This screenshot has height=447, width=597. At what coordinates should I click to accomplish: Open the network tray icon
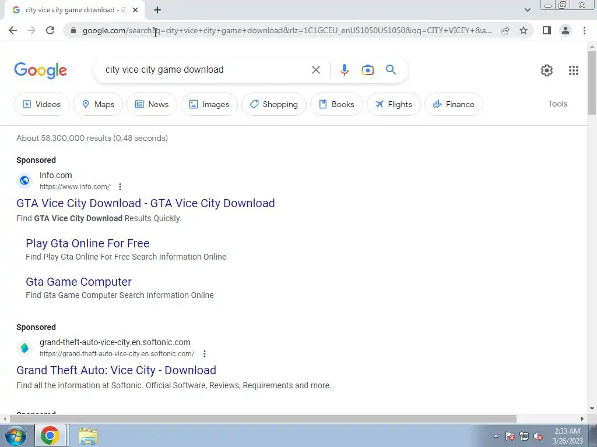(524, 436)
